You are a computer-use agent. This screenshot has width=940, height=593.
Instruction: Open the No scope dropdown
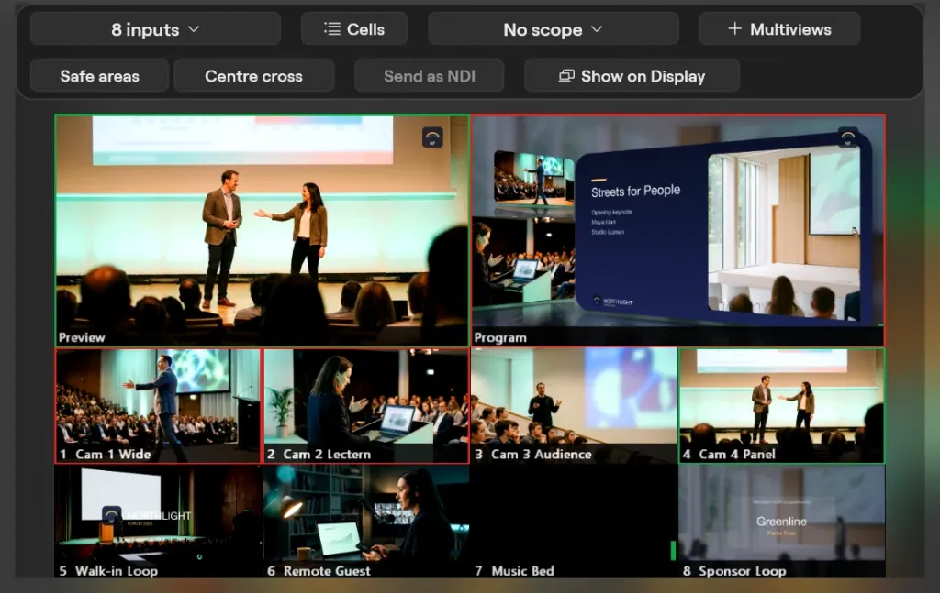point(553,29)
